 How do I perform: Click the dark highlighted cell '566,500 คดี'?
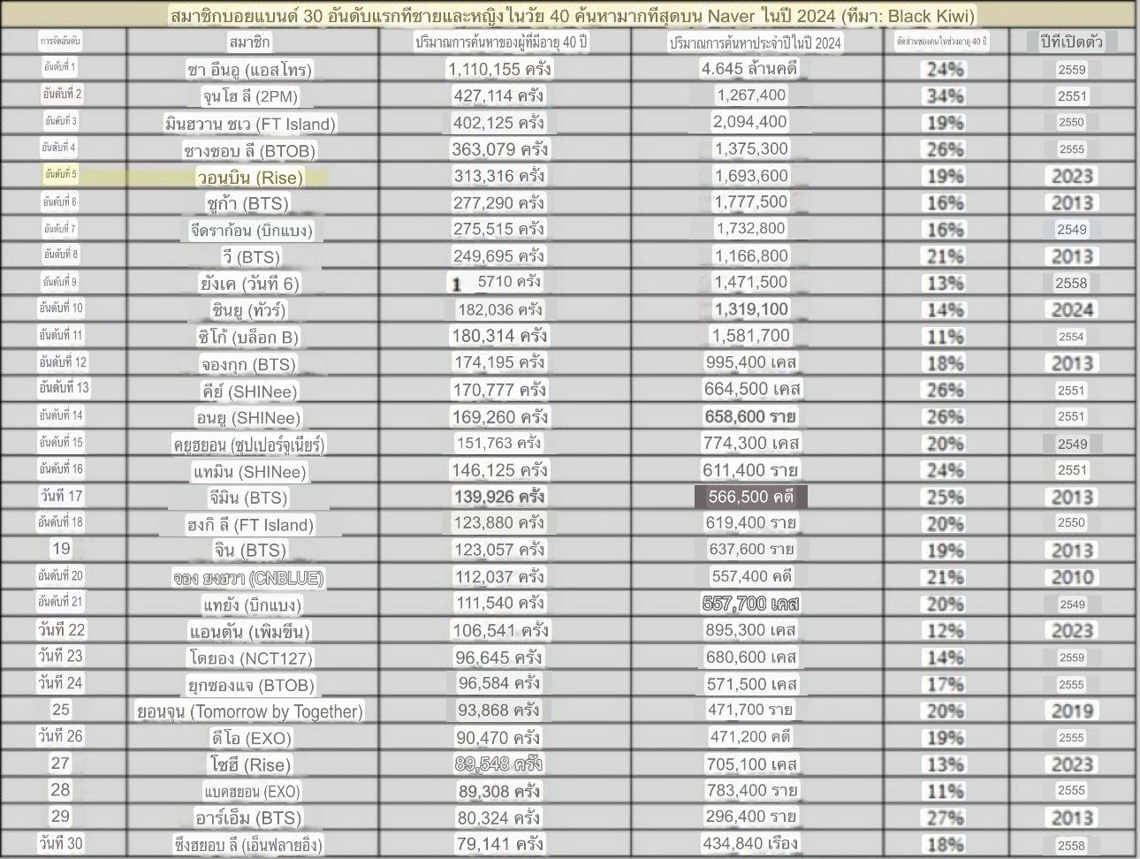click(x=750, y=497)
